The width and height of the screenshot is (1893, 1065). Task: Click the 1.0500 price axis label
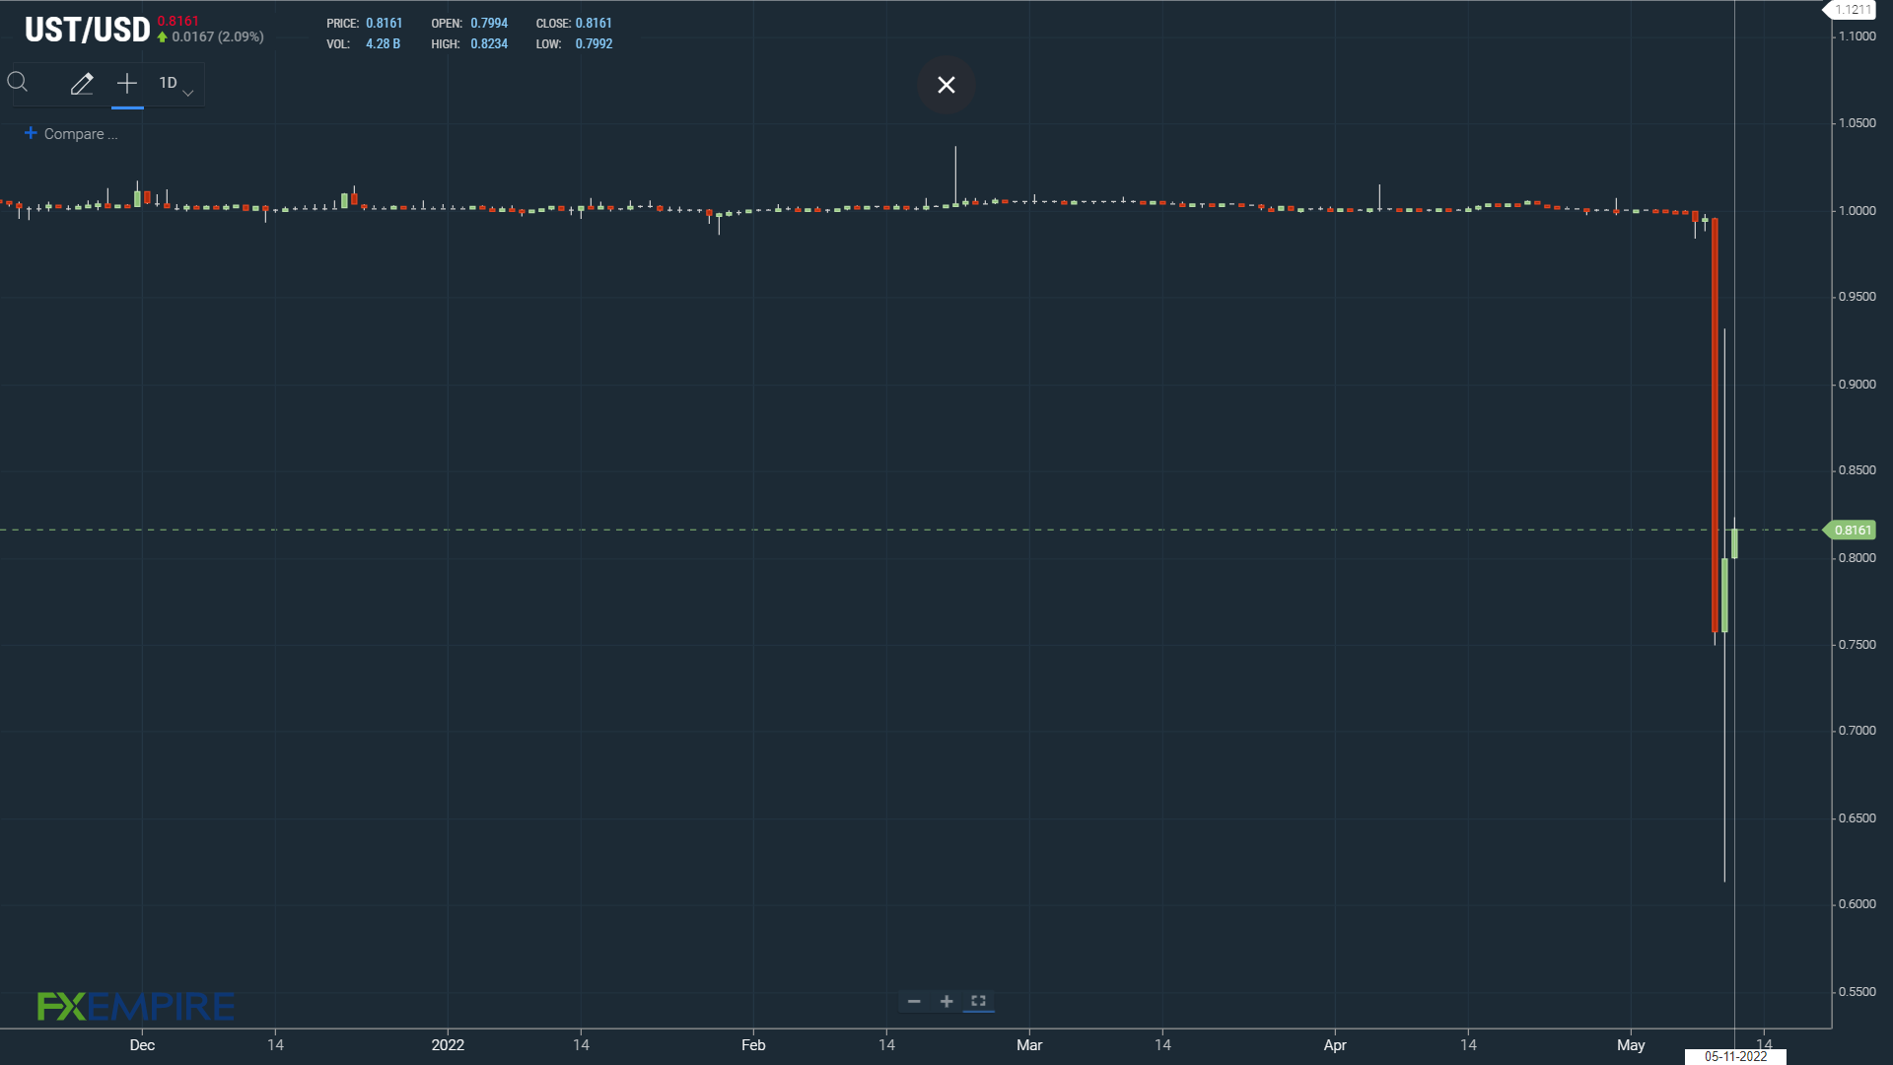tap(1858, 123)
